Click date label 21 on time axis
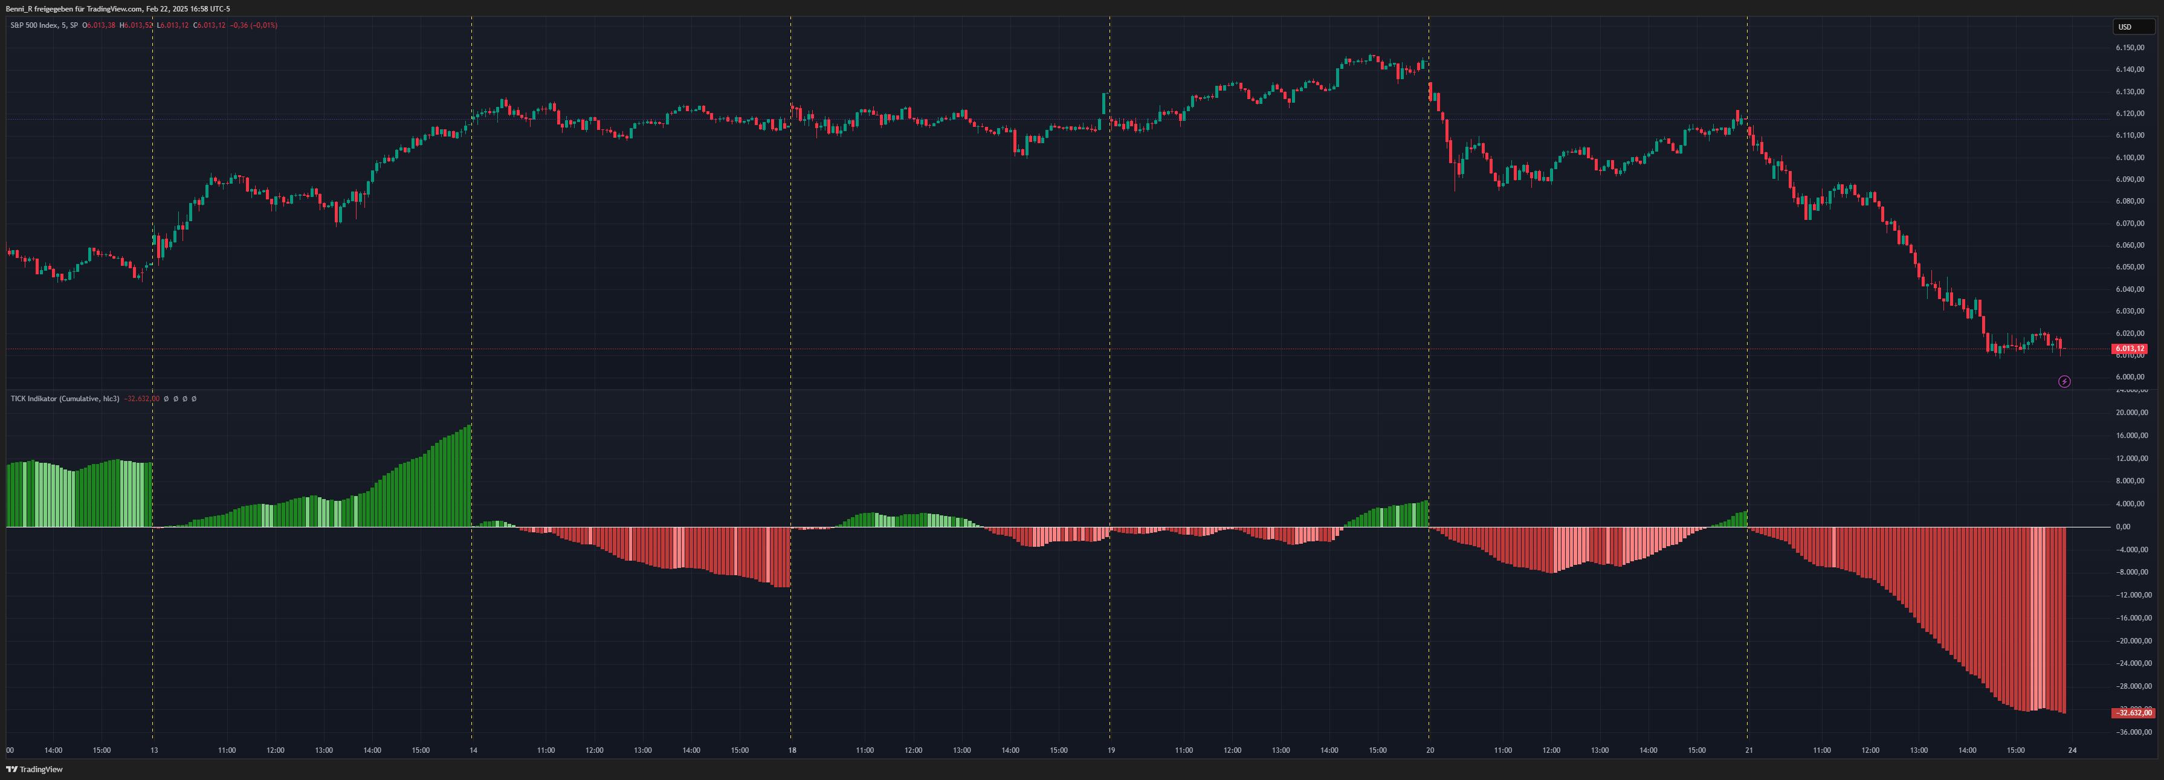 tap(1749, 750)
